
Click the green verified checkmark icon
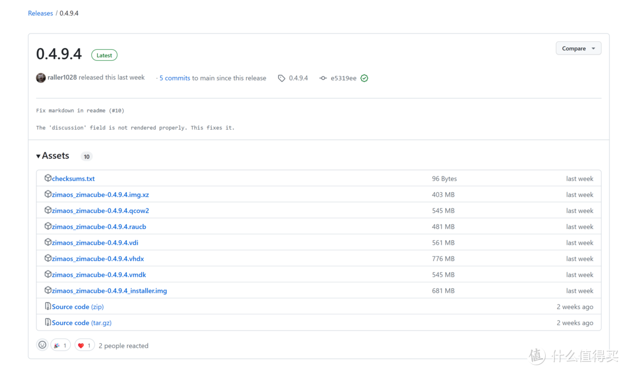(364, 78)
